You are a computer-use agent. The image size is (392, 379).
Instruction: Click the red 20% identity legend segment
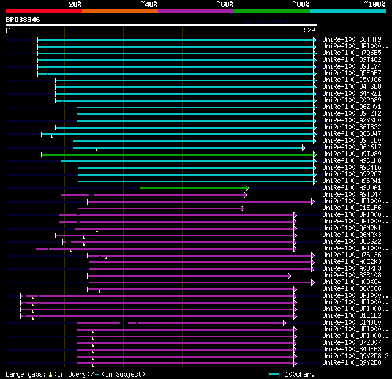(x=44, y=11)
